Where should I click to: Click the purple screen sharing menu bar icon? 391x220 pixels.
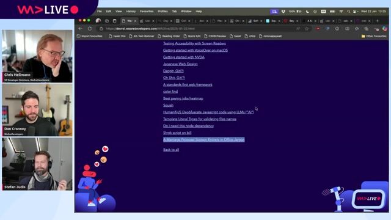pos(274,12)
